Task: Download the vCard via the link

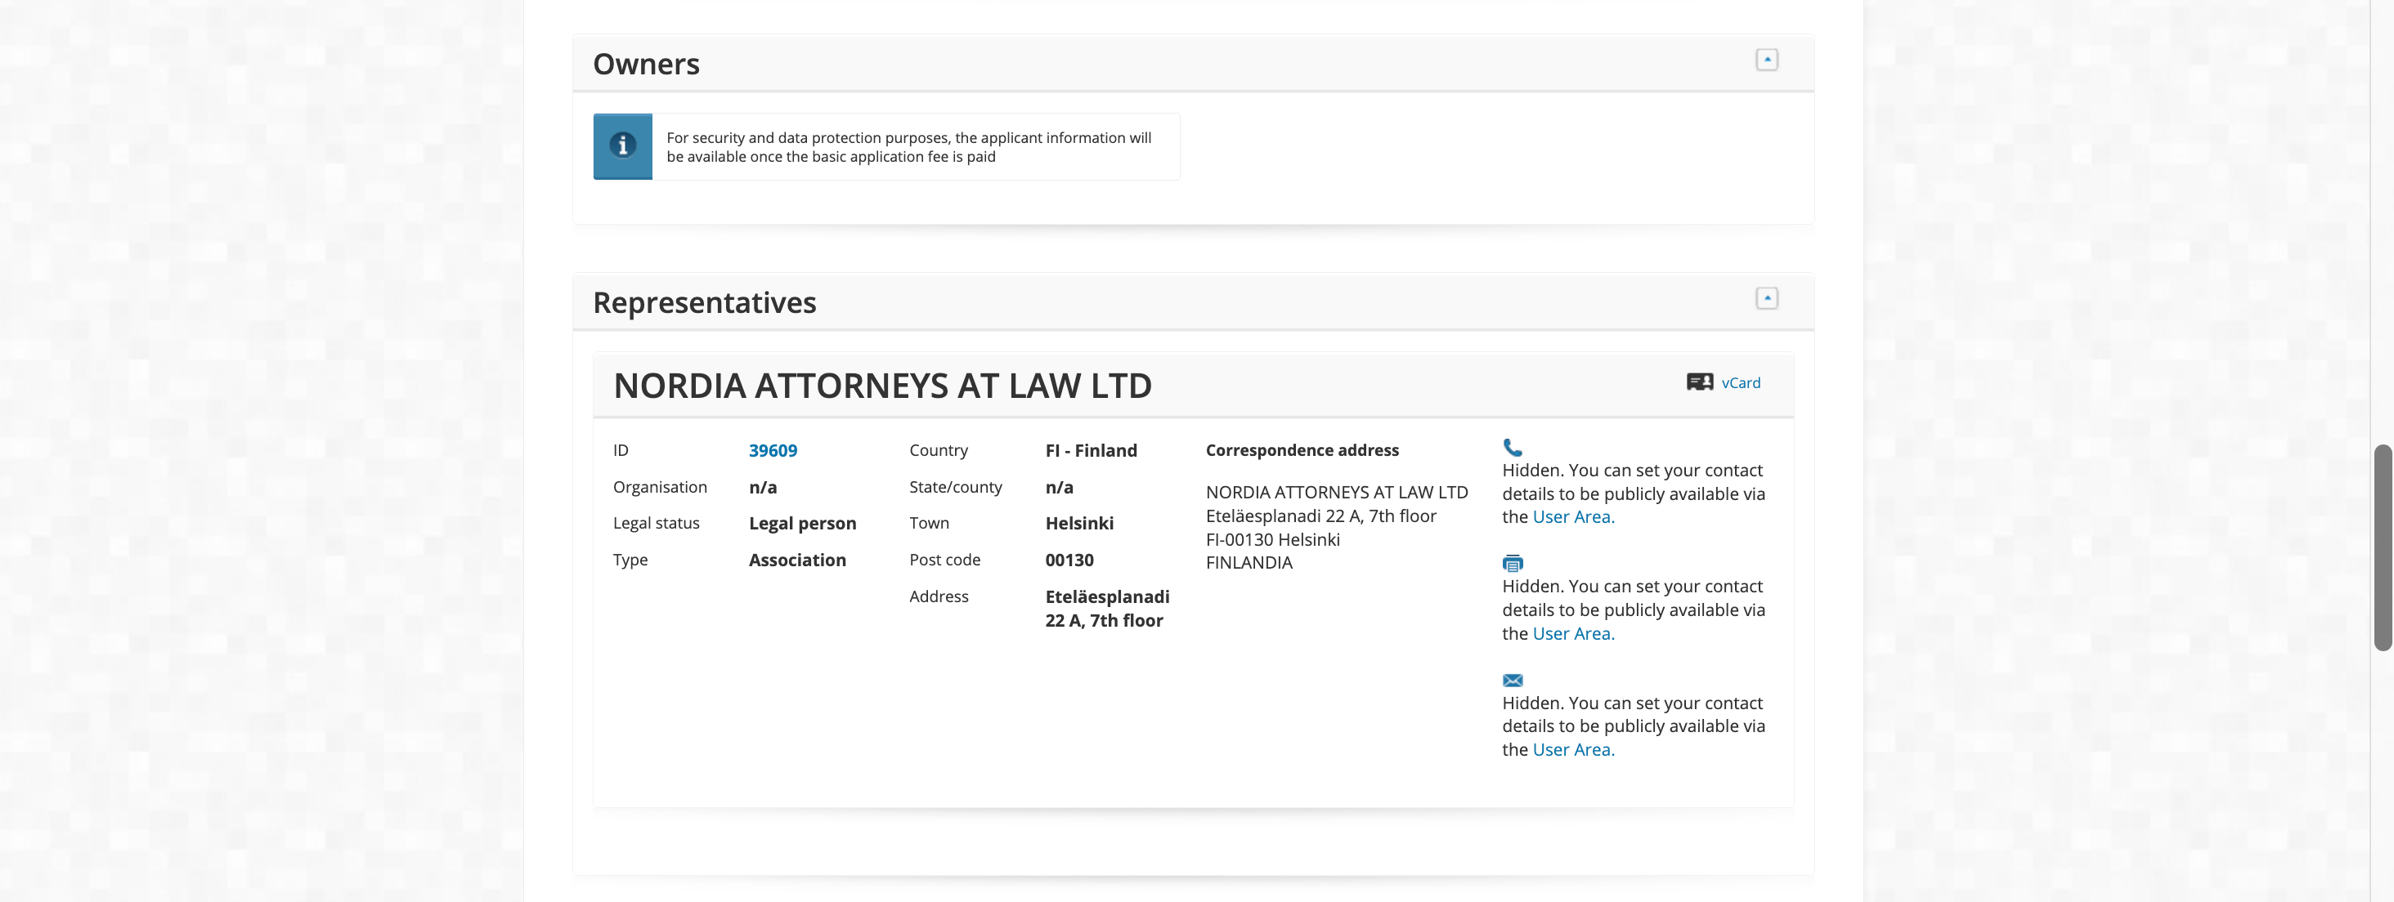Action: click(1740, 382)
